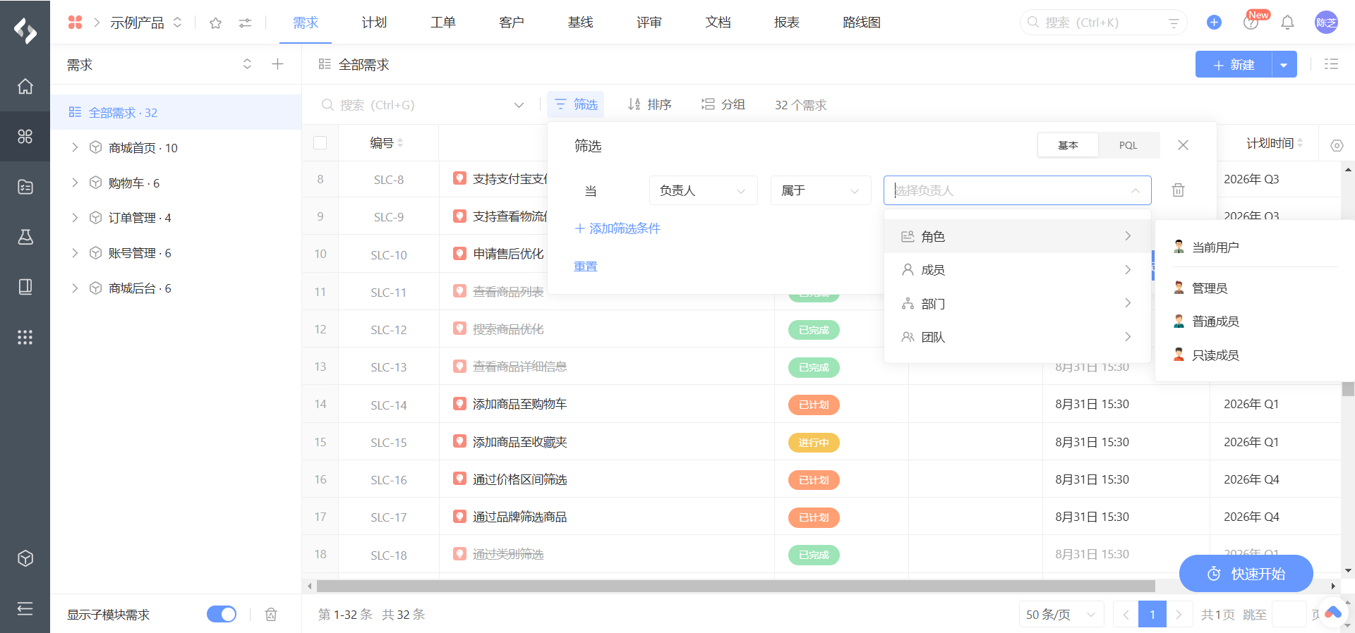Open the column settings gear icon
The width and height of the screenshot is (1355, 633).
(1337, 146)
